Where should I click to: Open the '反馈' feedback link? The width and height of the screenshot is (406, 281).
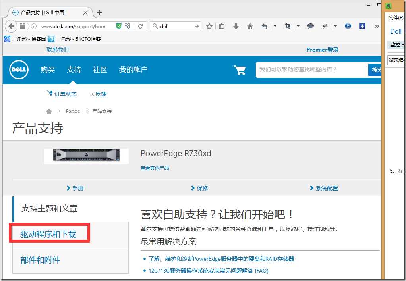coord(99,94)
